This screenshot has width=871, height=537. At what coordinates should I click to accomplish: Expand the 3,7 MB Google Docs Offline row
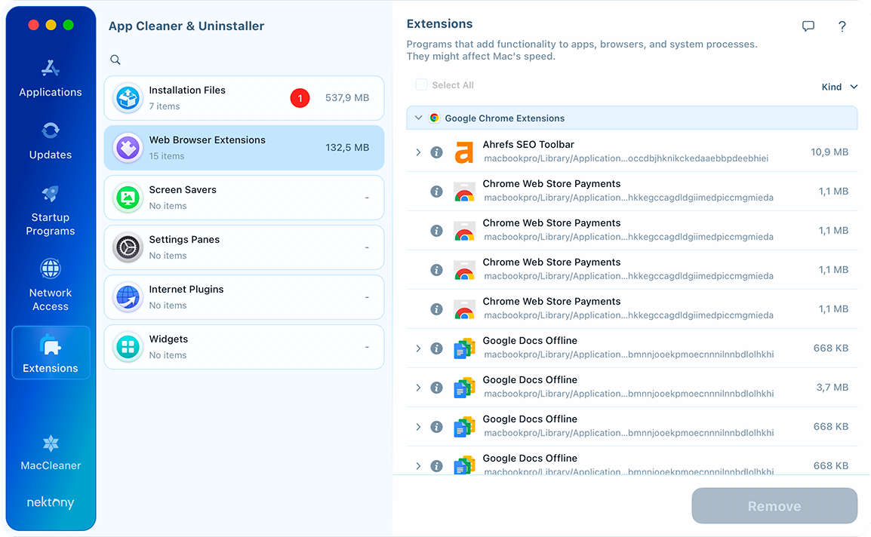(418, 388)
